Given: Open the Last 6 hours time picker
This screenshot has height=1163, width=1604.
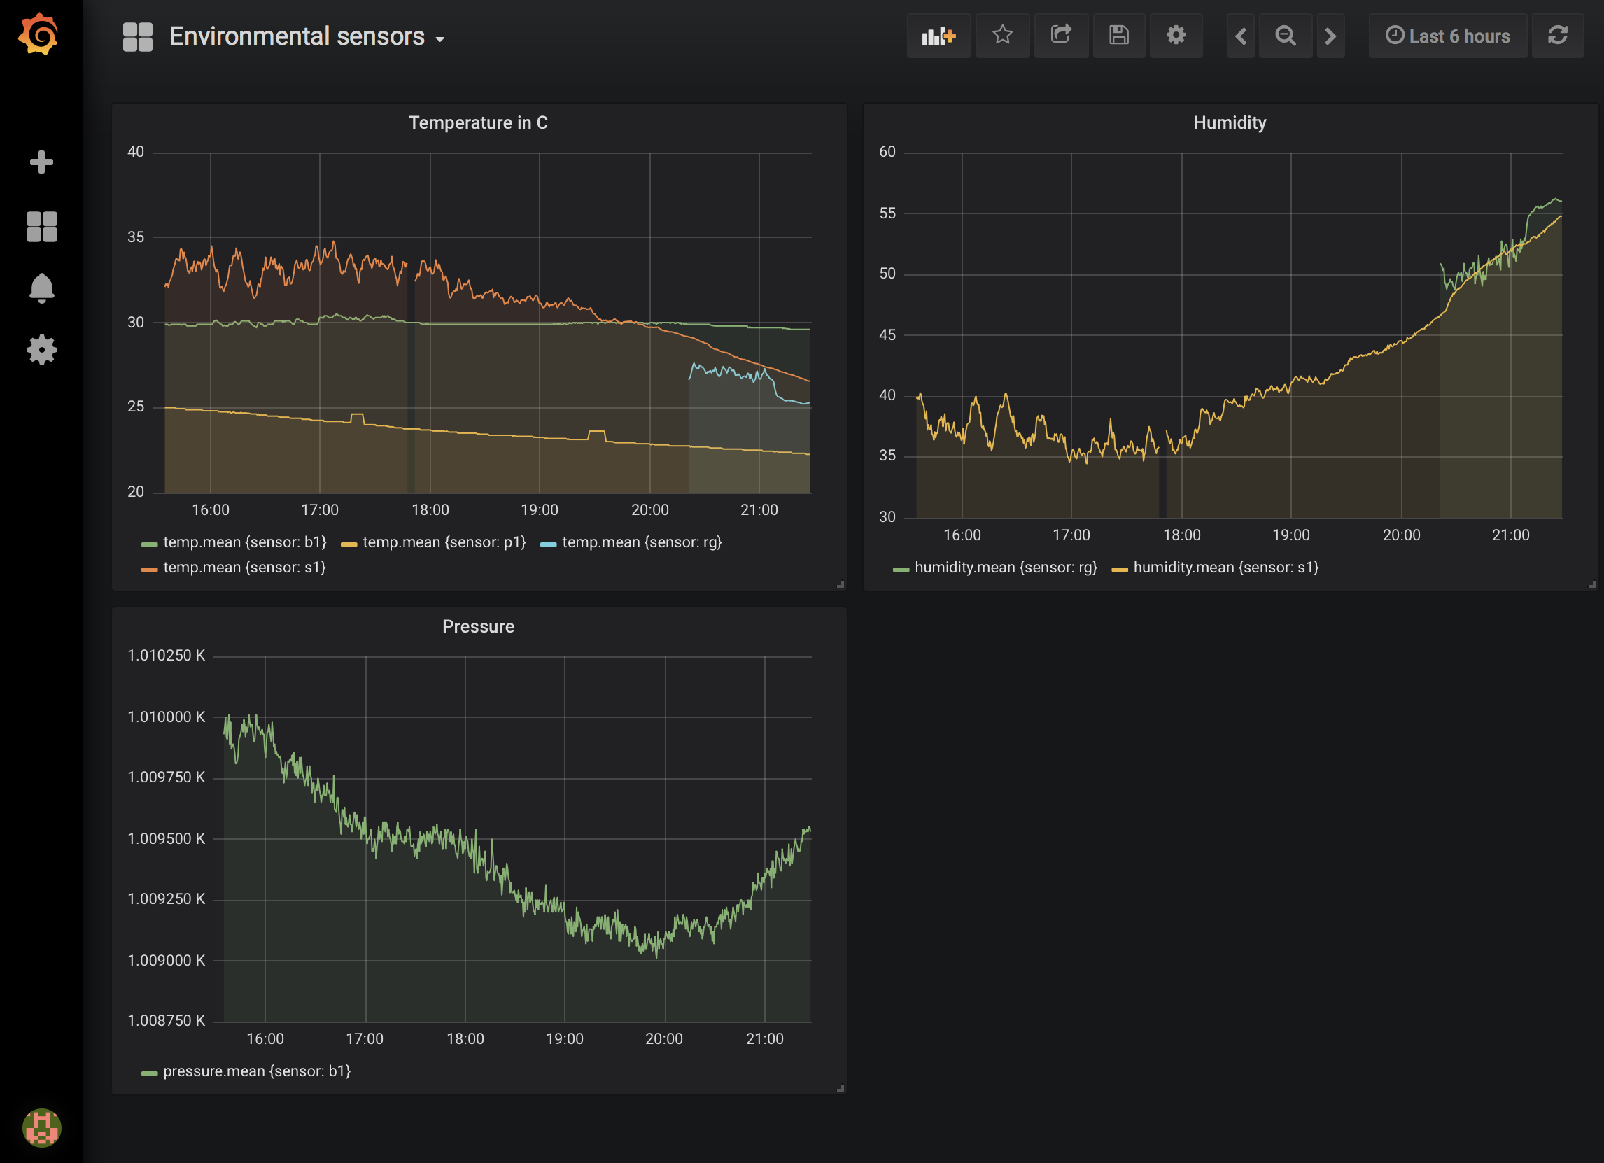Looking at the screenshot, I should [x=1447, y=36].
